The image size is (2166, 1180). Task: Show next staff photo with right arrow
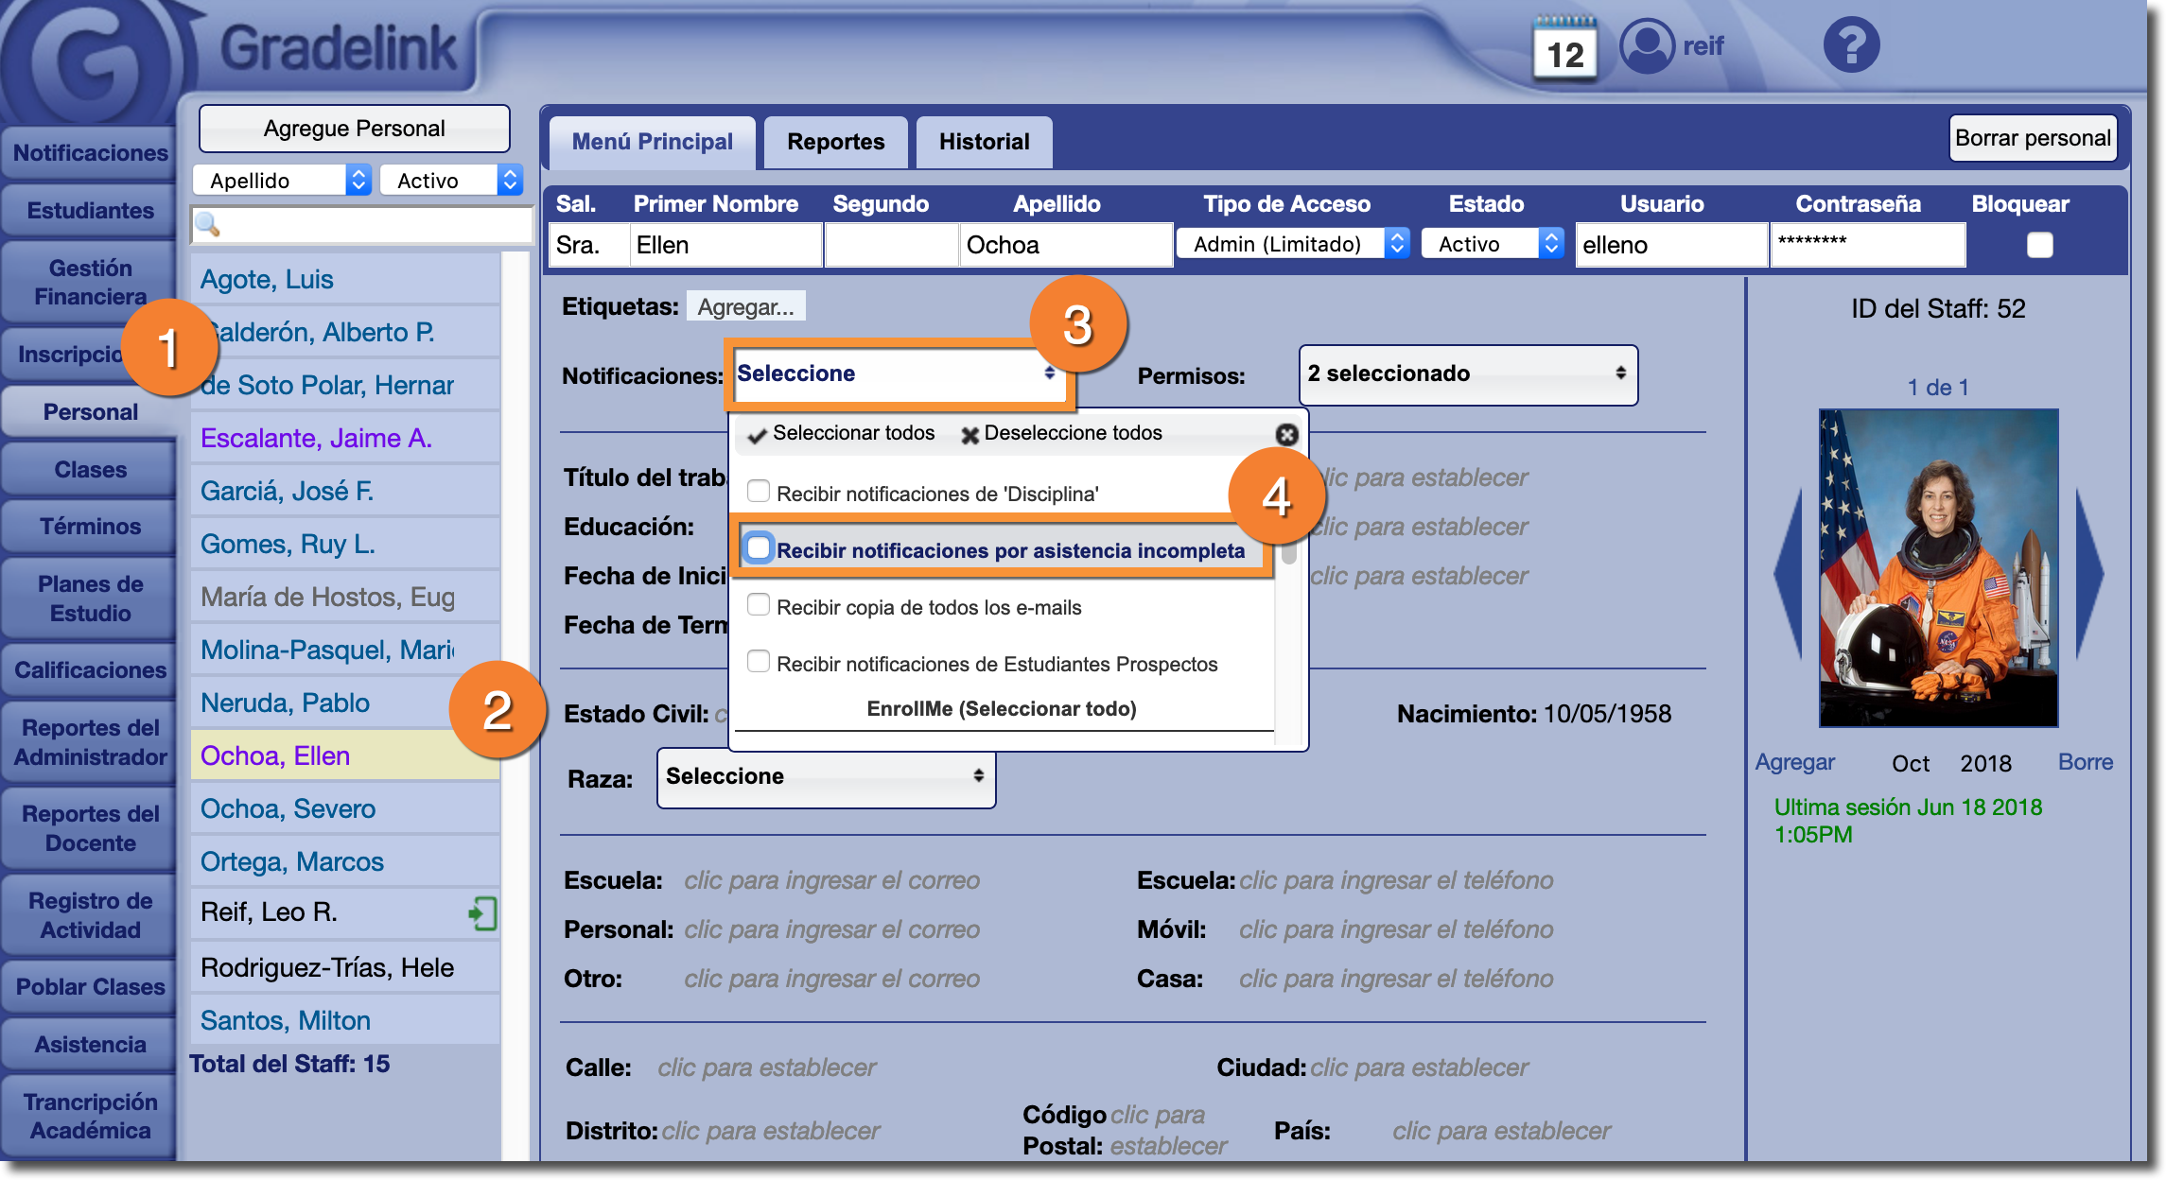(x=2089, y=572)
